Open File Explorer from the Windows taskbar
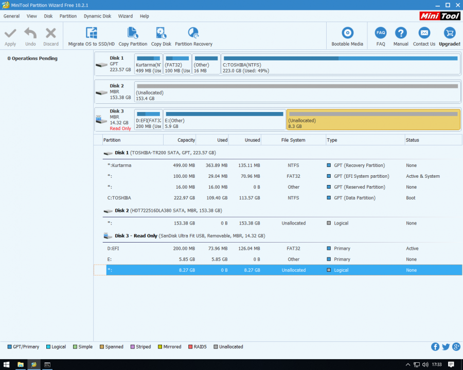 coord(21,364)
